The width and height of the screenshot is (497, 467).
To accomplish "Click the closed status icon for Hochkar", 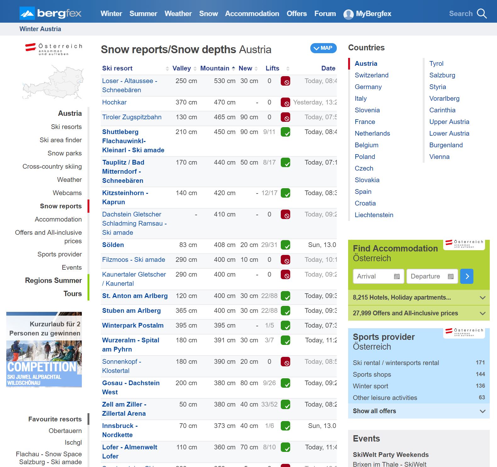I will click(285, 103).
